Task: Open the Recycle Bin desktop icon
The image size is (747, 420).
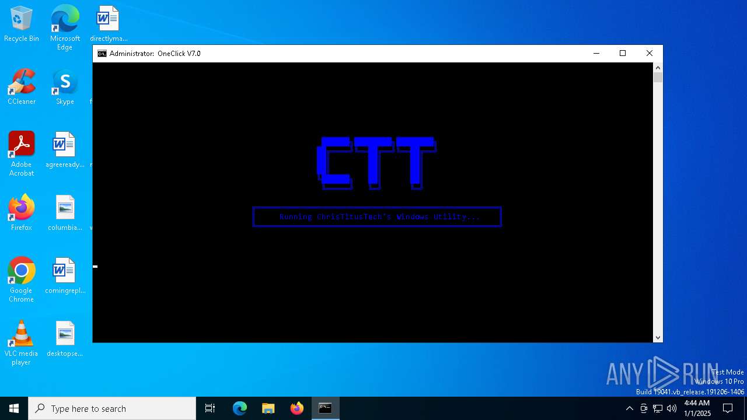Action: point(22,24)
